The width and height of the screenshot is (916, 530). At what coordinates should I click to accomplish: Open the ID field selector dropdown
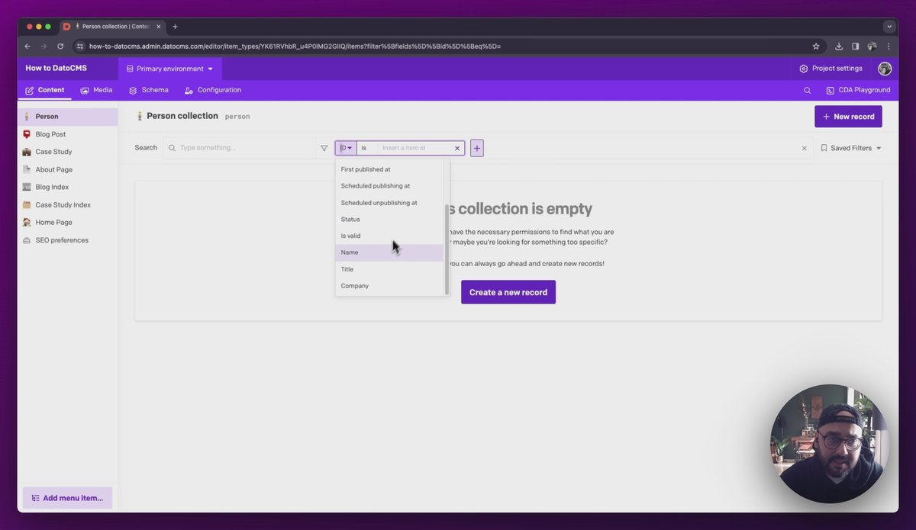tap(346, 148)
